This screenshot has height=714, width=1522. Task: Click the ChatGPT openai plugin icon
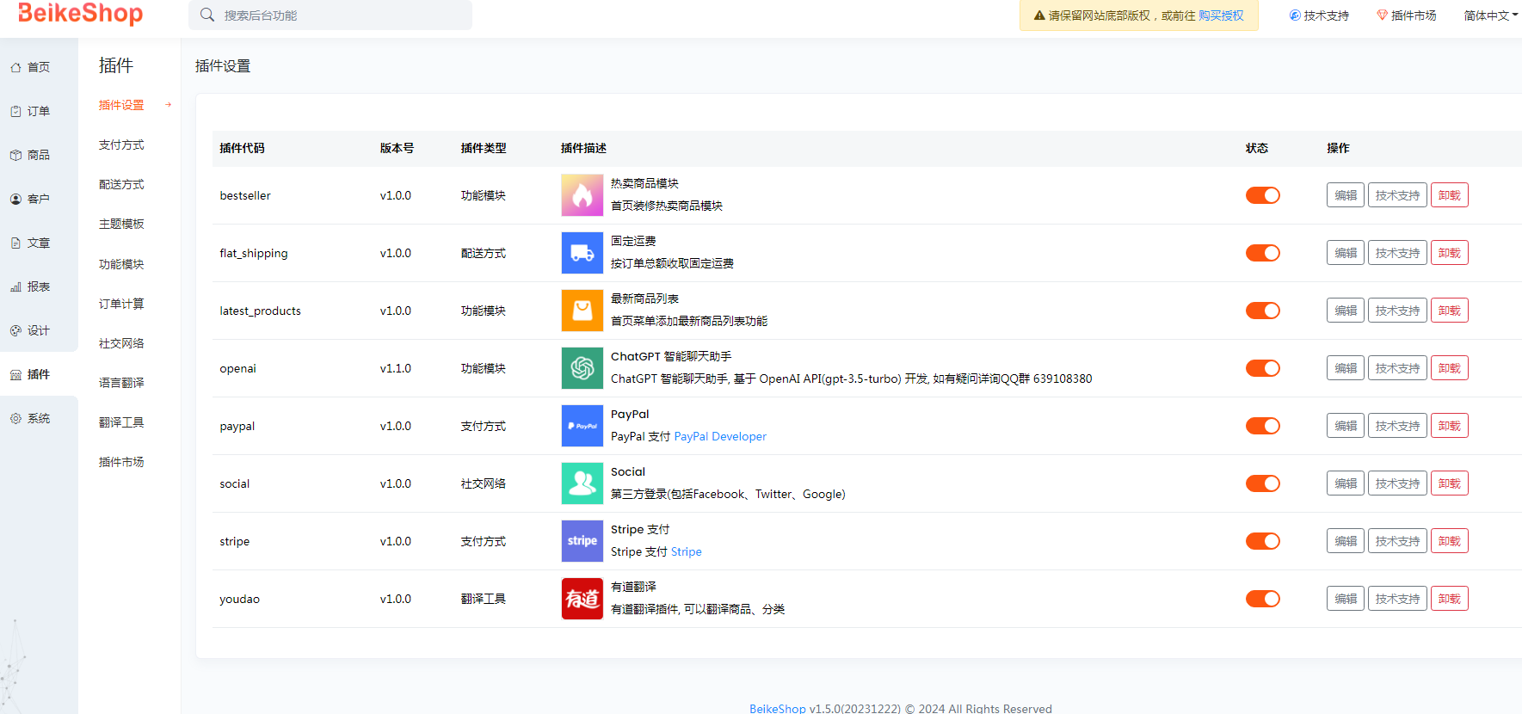pyautogui.click(x=582, y=368)
